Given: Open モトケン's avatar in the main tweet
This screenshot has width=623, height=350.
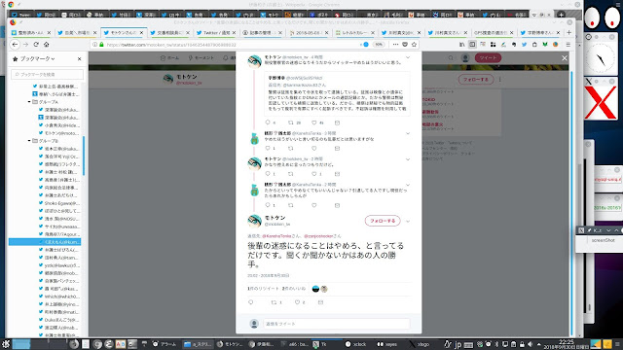Looking at the screenshot, I should [254, 221].
